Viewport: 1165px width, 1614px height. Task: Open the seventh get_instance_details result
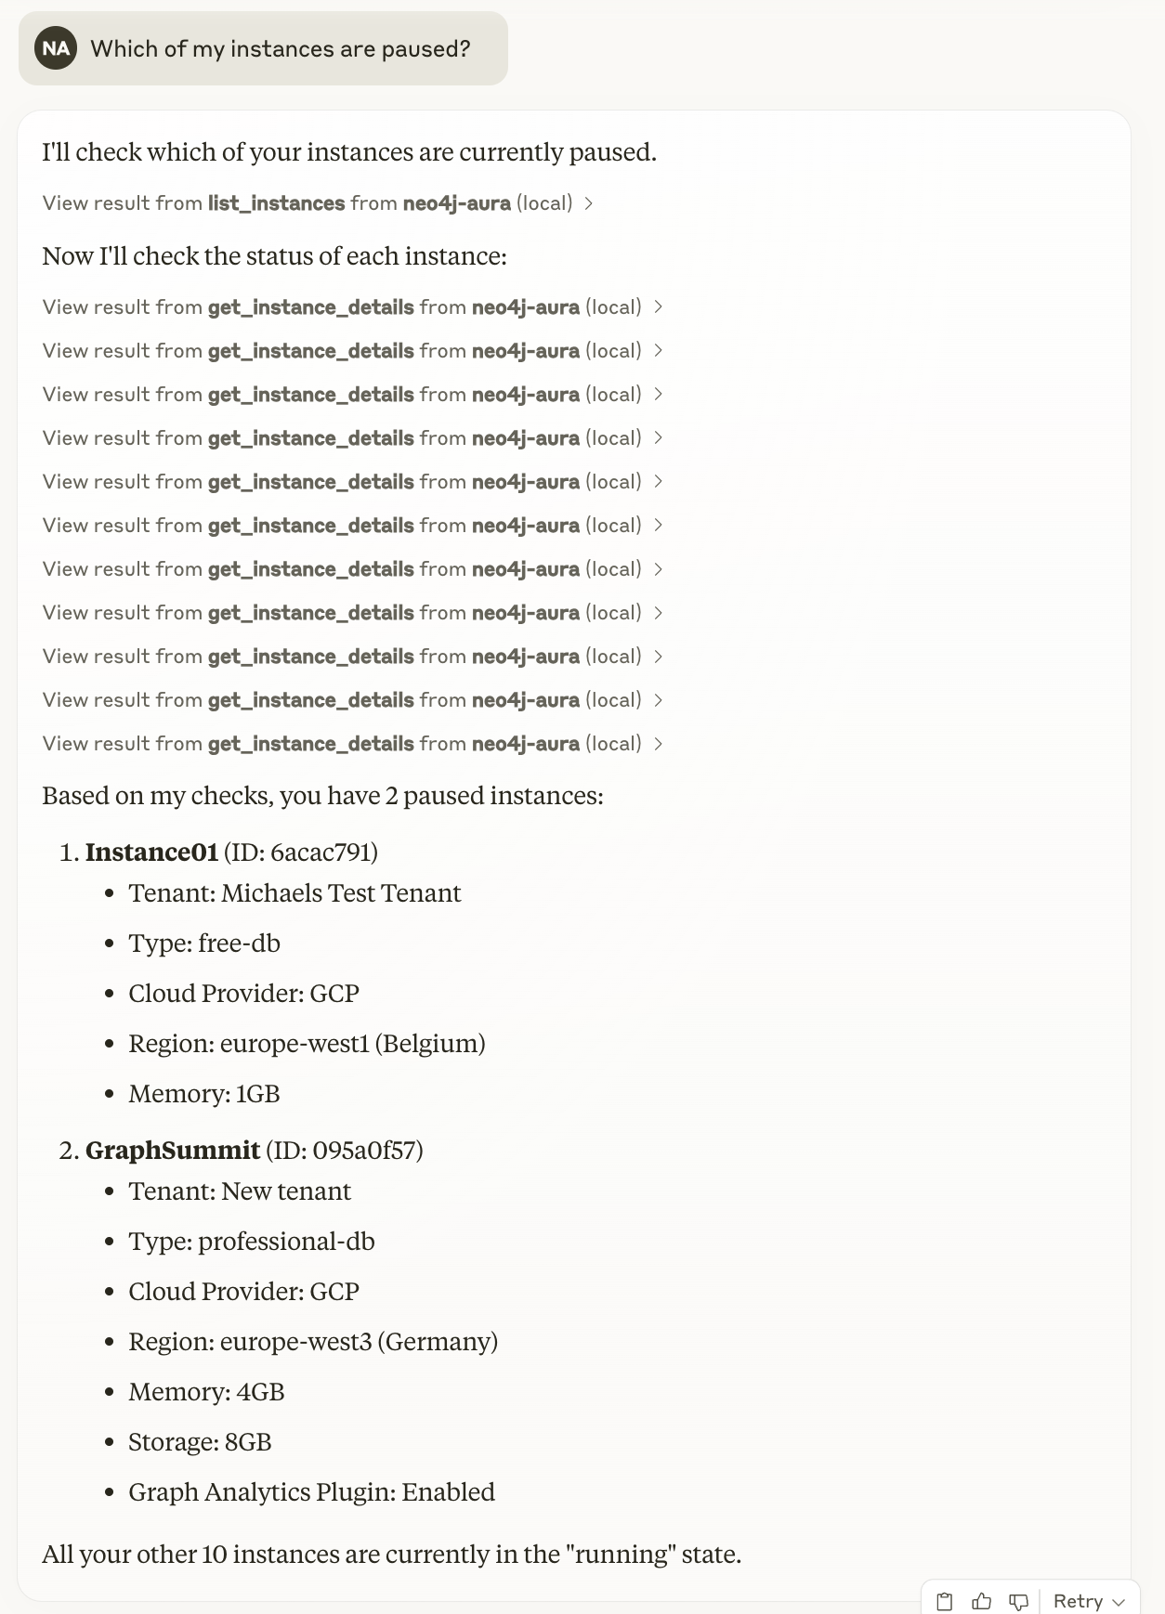pyautogui.click(x=353, y=569)
